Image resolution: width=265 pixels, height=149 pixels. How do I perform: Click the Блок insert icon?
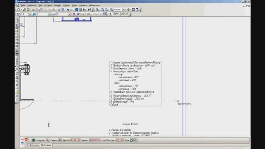pos(132,140)
